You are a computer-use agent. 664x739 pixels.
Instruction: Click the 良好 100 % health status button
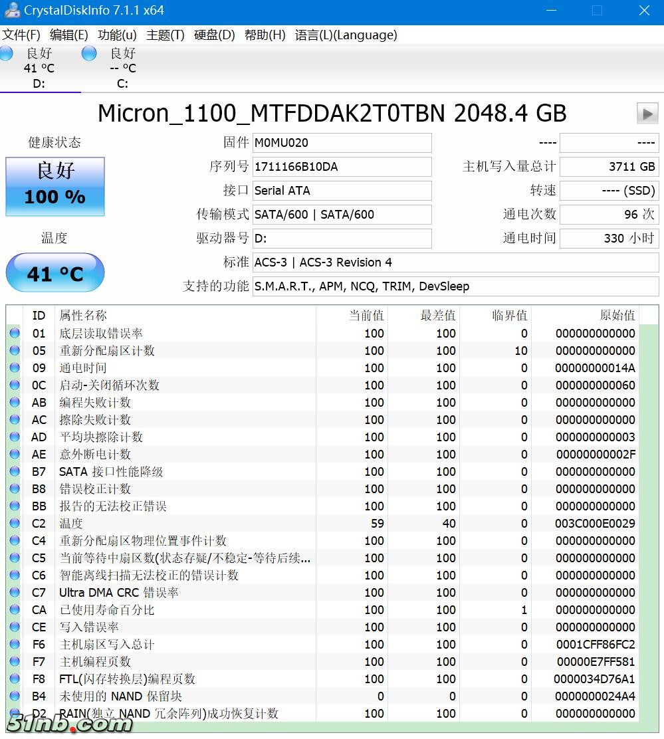55,187
